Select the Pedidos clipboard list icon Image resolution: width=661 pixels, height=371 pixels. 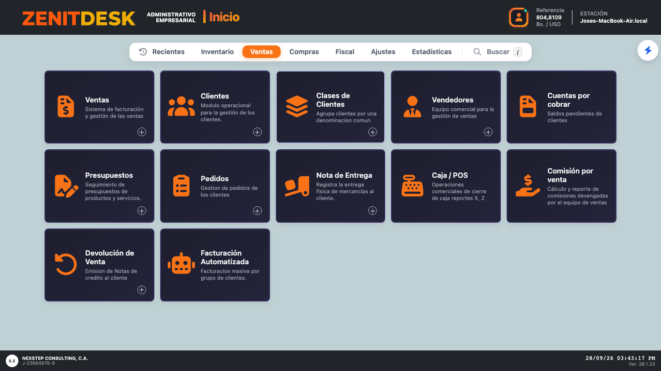[181, 186]
